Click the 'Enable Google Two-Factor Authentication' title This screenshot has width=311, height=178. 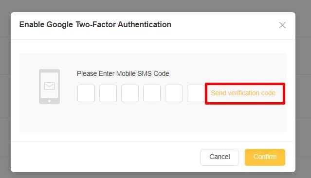click(95, 25)
